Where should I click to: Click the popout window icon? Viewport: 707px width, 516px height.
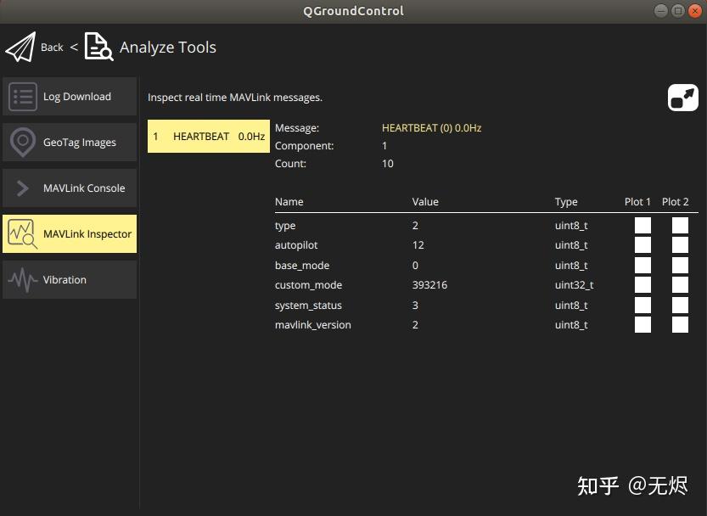pos(682,97)
